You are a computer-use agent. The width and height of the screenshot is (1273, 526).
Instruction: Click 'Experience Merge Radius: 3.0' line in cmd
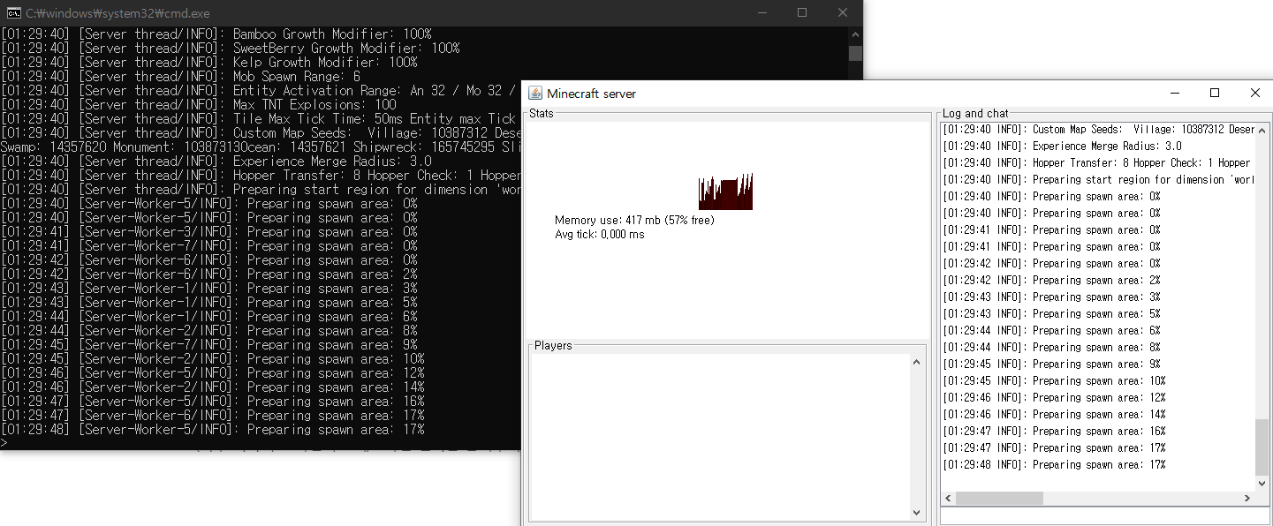(216, 162)
